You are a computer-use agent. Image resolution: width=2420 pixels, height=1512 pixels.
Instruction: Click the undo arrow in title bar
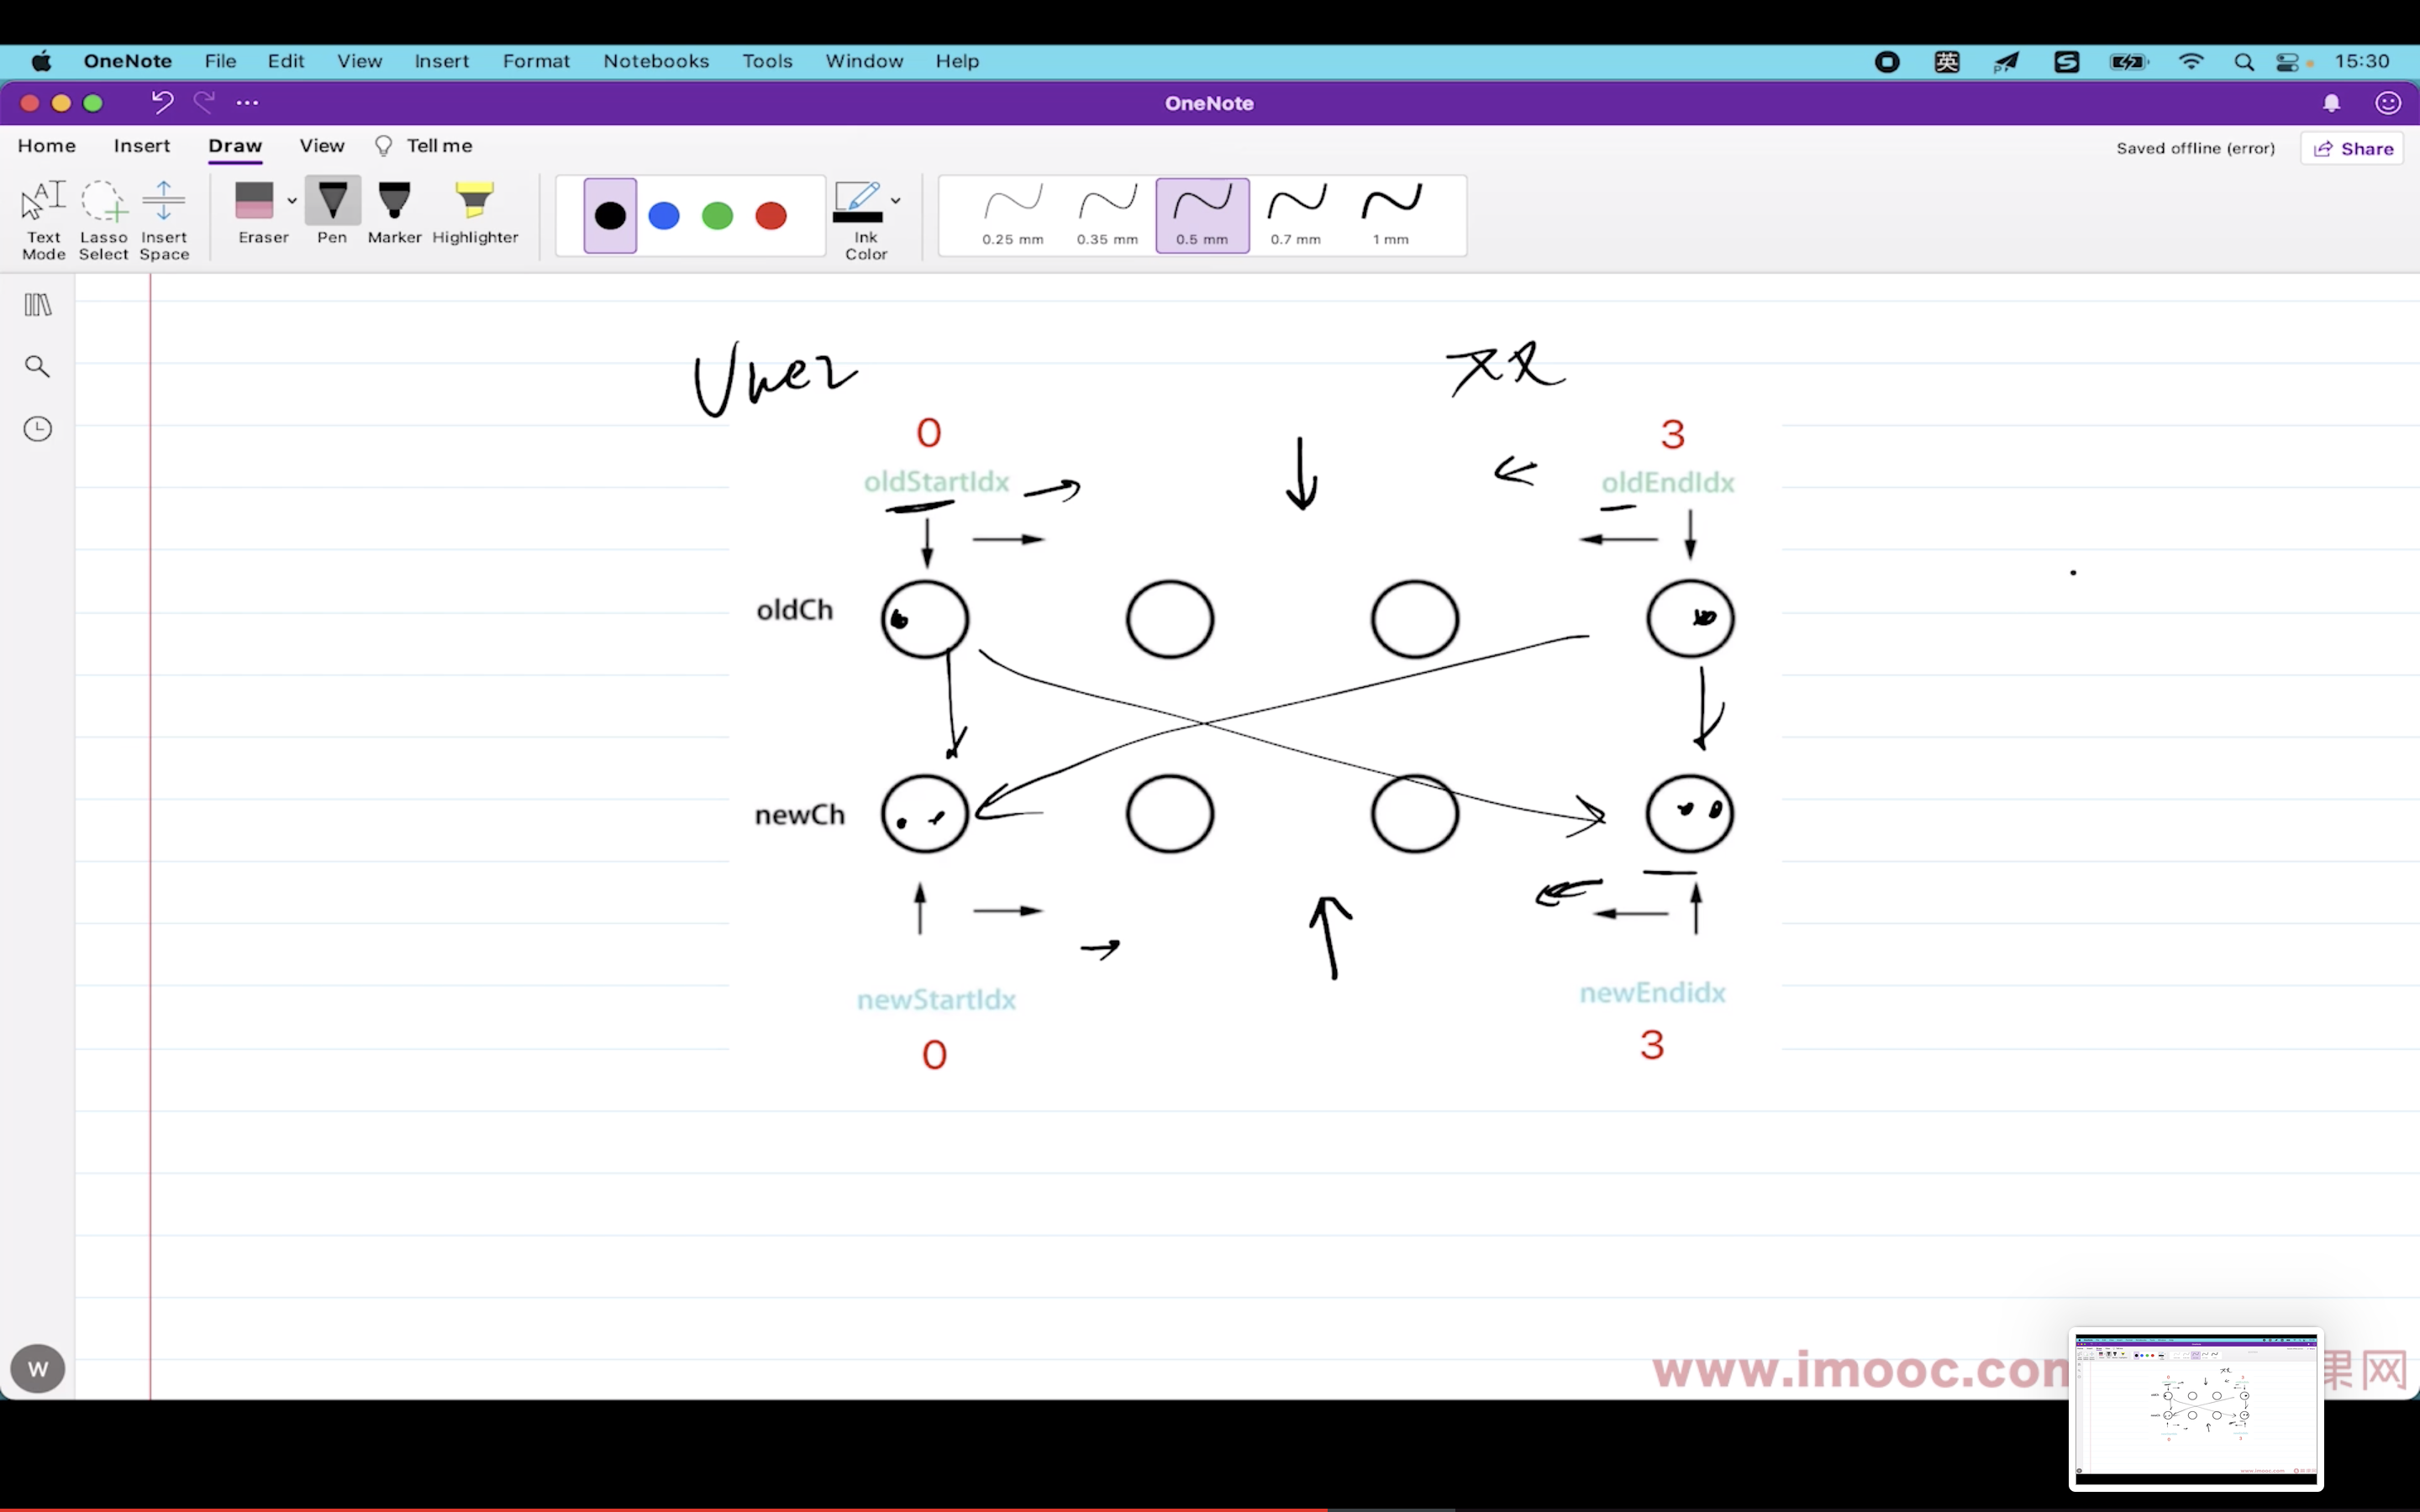point(162,102)
